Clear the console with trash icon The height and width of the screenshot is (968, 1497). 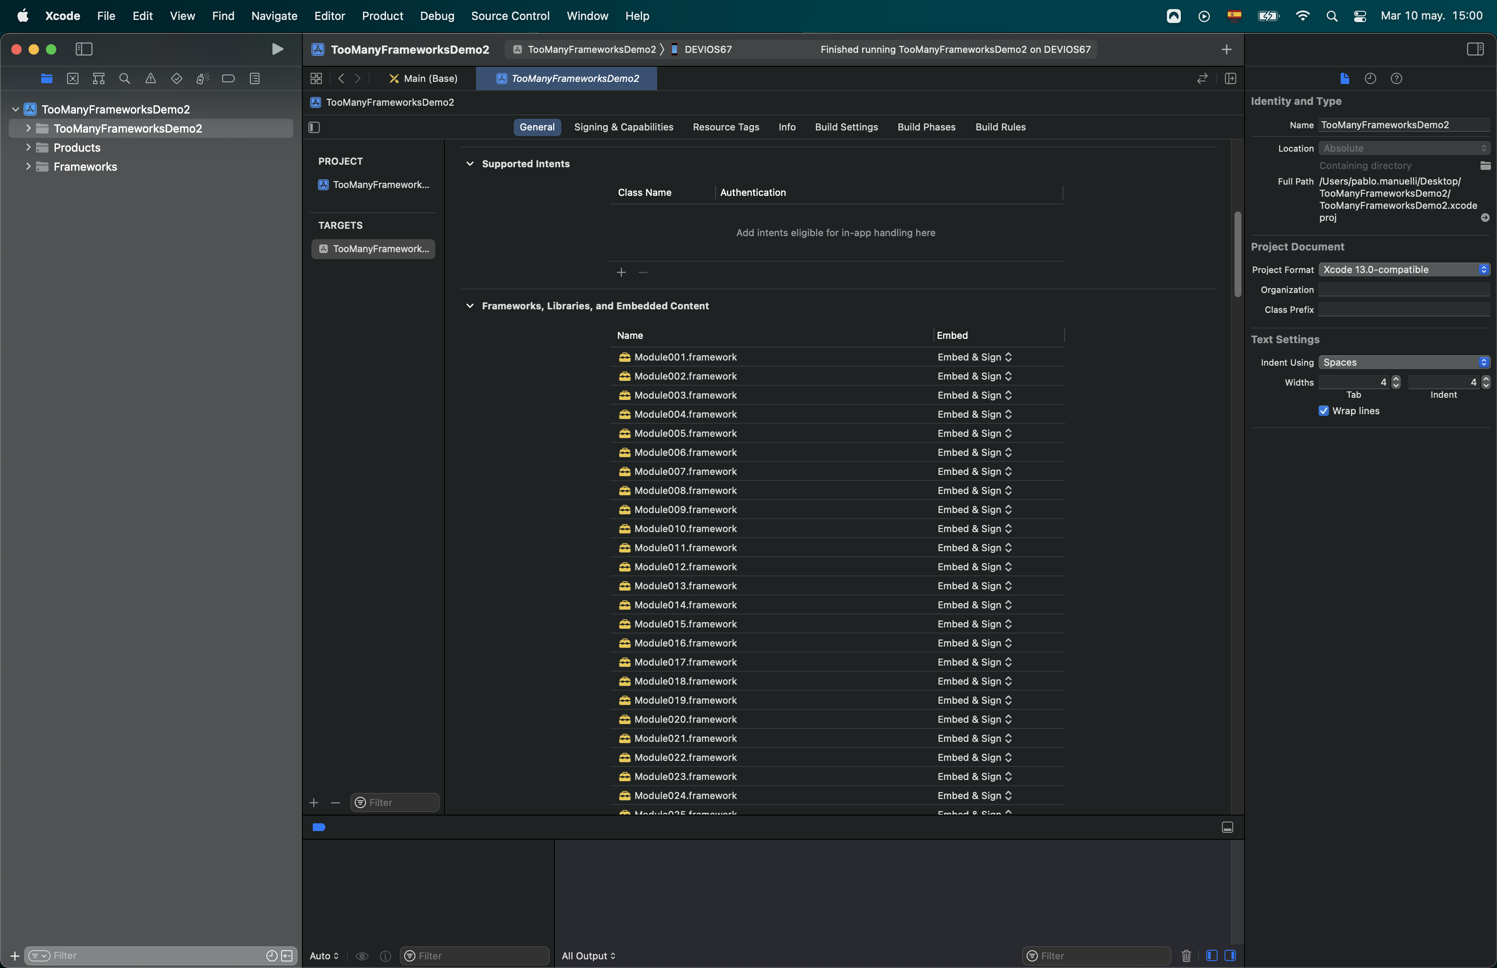(1186, 955)
